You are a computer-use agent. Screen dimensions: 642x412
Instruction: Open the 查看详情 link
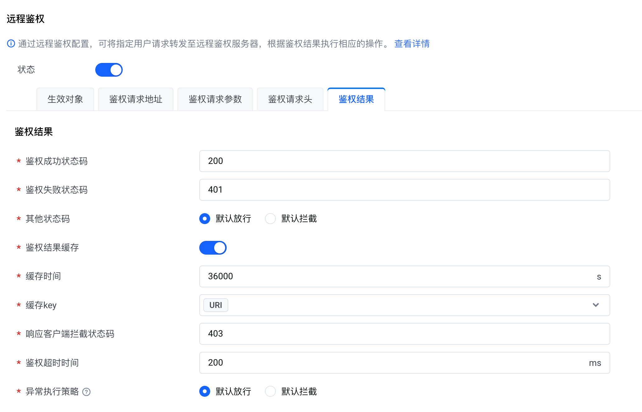tap(412, 44)
